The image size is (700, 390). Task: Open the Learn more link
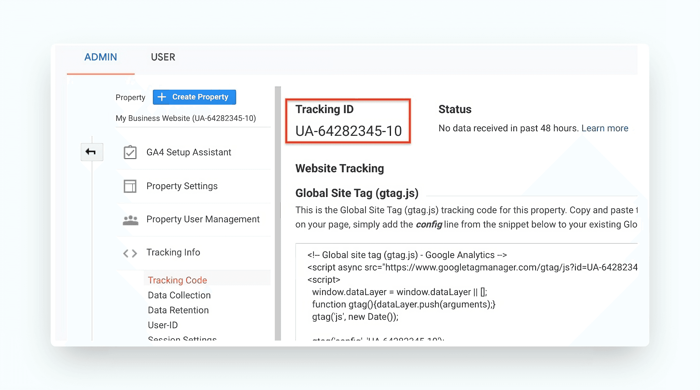click(605, 128)
